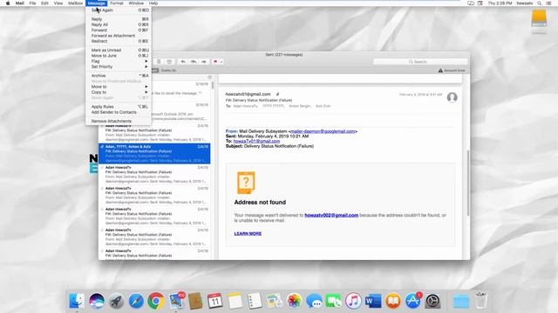This screenshot has width=558, height=313.
Task: Click the LEARN MORE link
Action: pyautogui.click(x=248, y=234)
